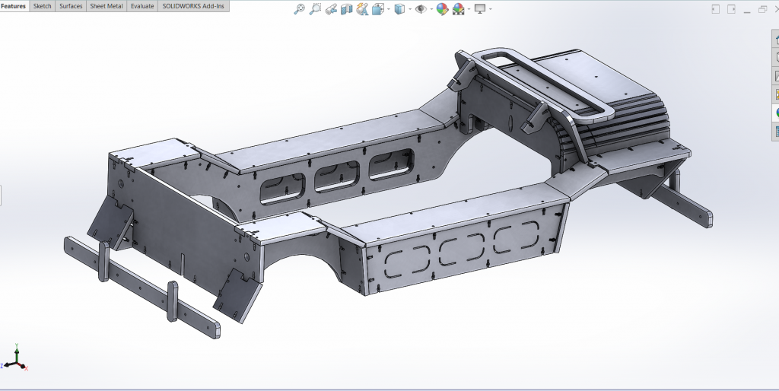The height and width of the screenshot is (391, 779).
Task: Activate the Section View tool
Action: 346,9
